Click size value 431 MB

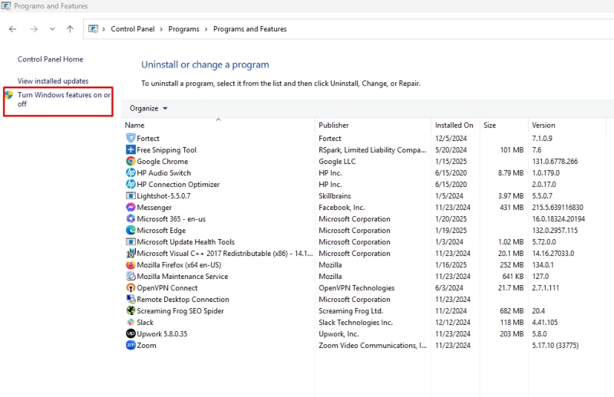click(511, 207)
